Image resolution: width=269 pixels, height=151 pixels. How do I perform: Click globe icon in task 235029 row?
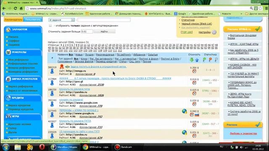point(185,133)
